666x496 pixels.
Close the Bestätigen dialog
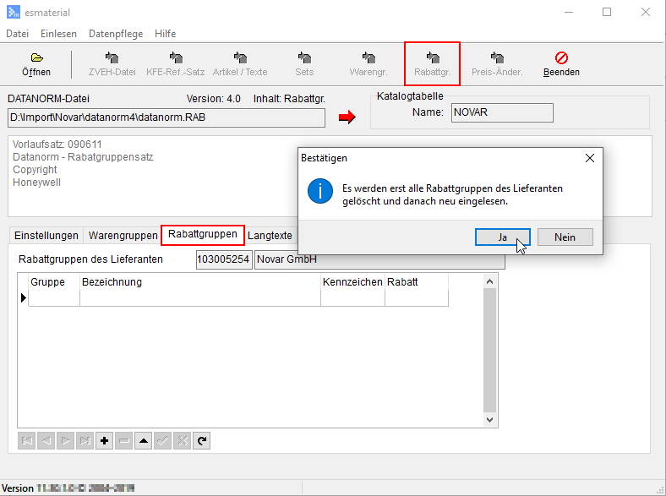click(x=590, y=158)
